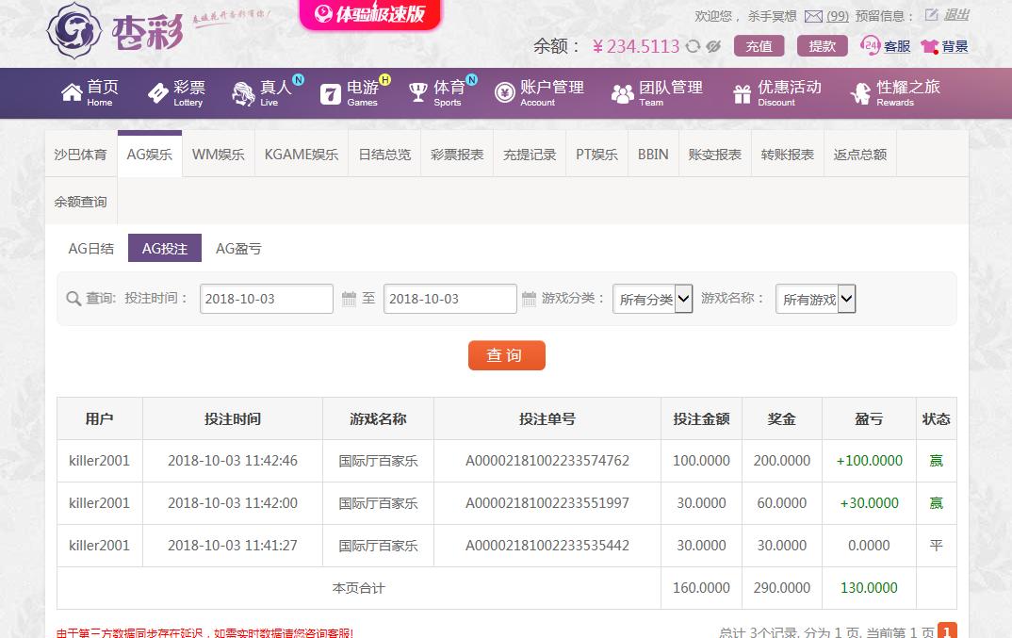Click the background shirt icon

[929, 46]
